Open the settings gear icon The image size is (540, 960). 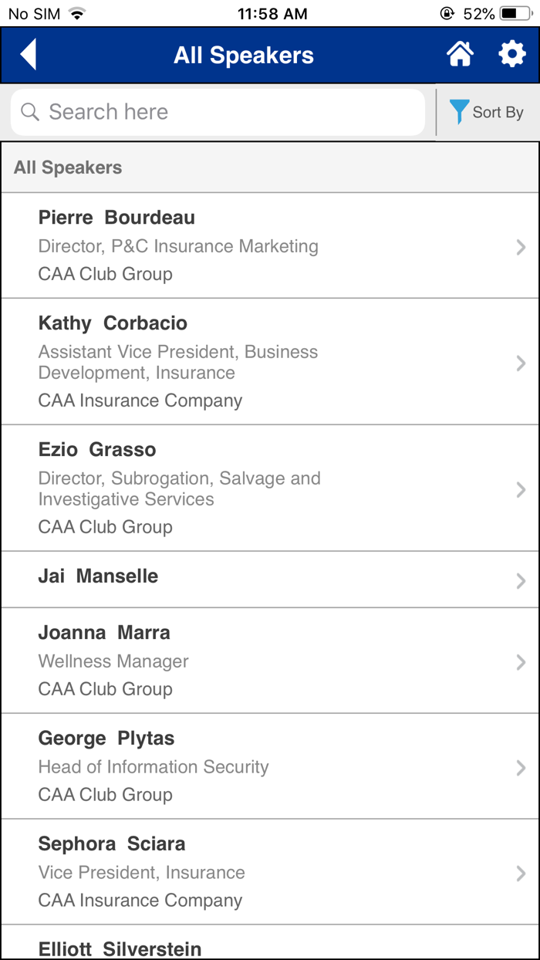[512, 54]
